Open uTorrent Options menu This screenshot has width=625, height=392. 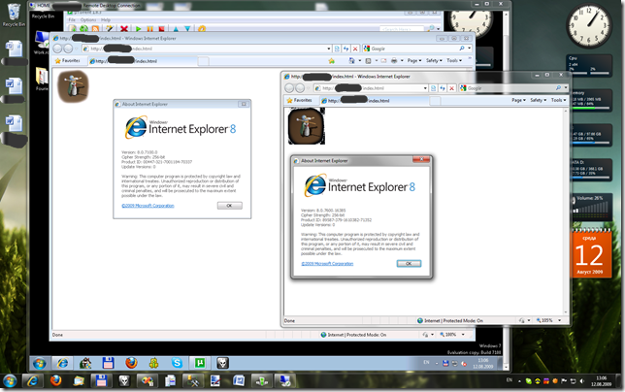[88, 20]
